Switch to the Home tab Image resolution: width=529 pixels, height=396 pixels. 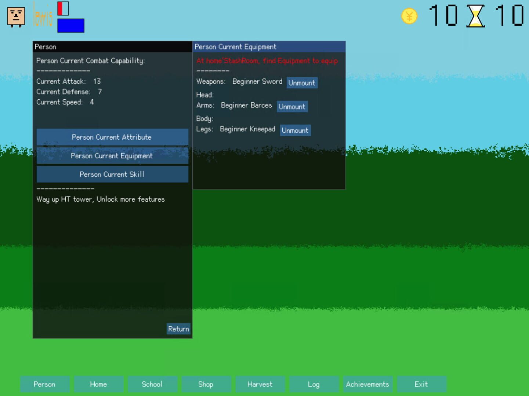pyautogui.click(x=98, y=384)
